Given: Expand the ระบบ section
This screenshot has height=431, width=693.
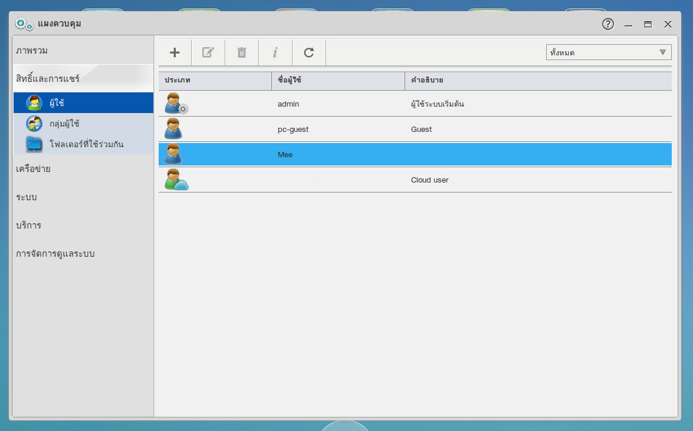Looking at the screenshot, I should [x=27, y=197].
